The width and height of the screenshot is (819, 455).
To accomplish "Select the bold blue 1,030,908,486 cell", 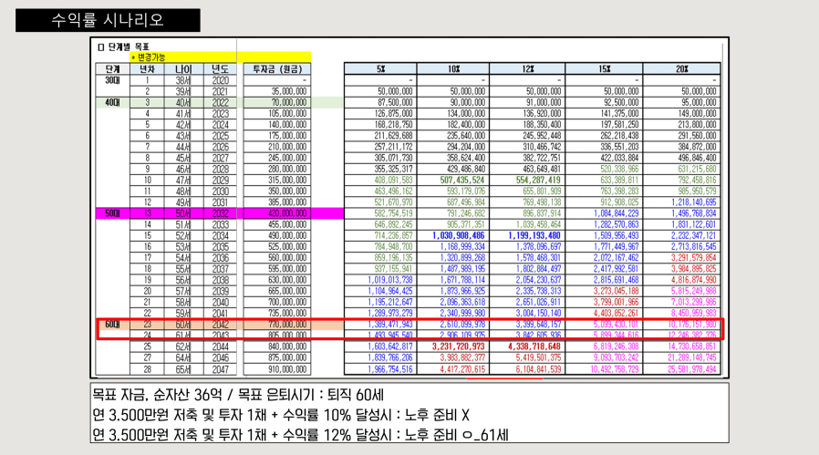I will pos(459,235).
